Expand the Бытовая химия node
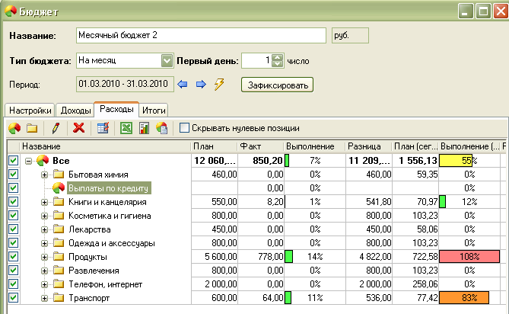This screenshot has height=314, width=509. click(44, 175)
